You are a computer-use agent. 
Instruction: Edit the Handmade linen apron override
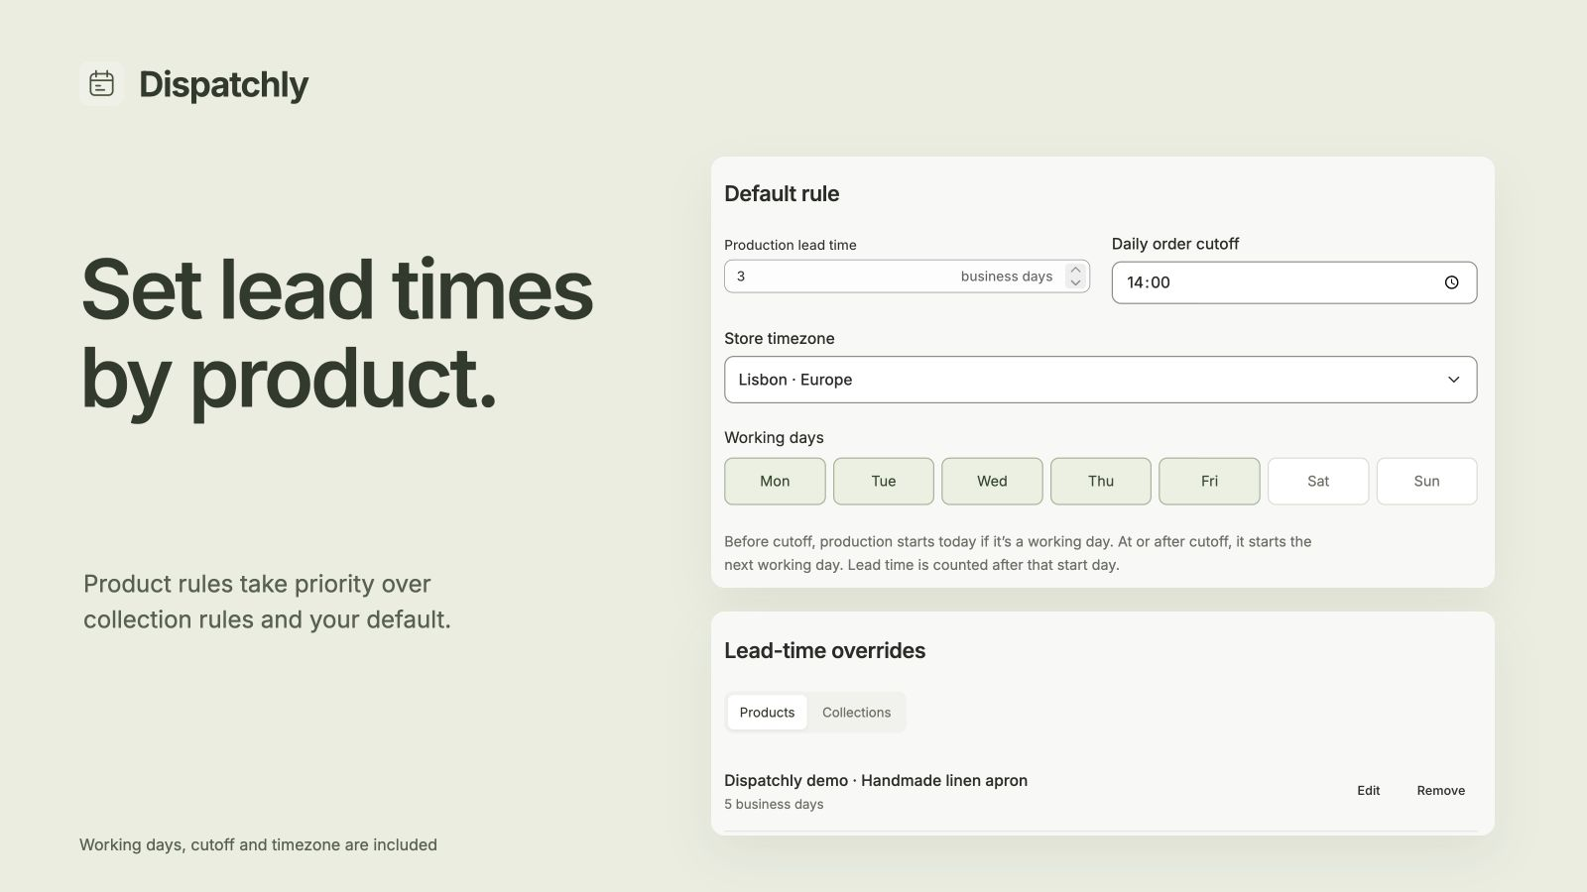tap(1368, 791)
